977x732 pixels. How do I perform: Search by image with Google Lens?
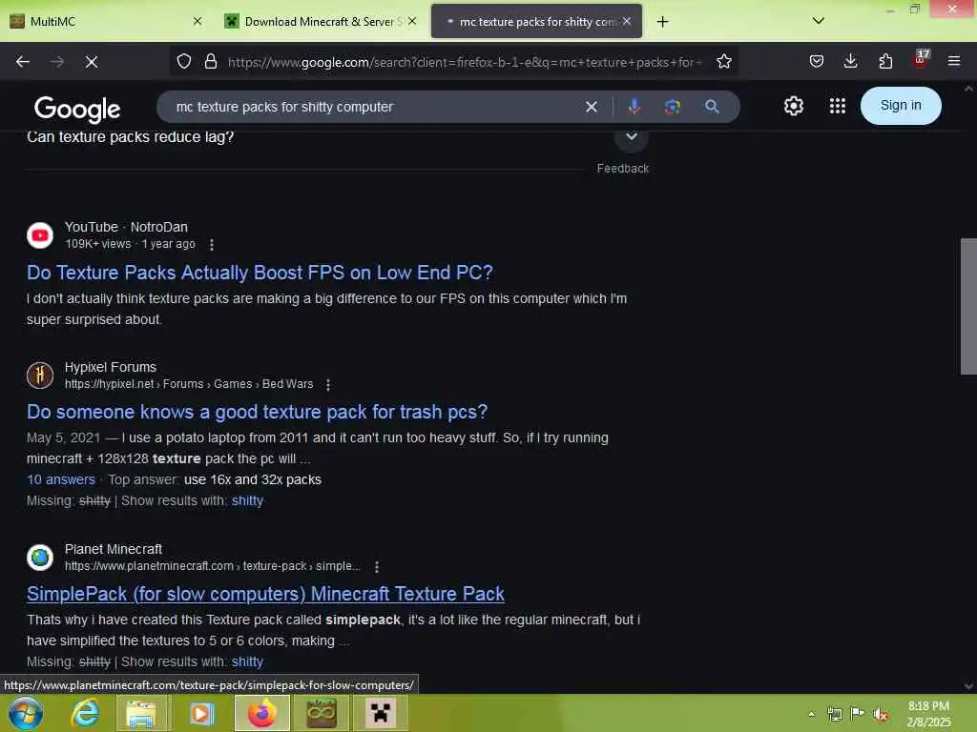(673, 107)
